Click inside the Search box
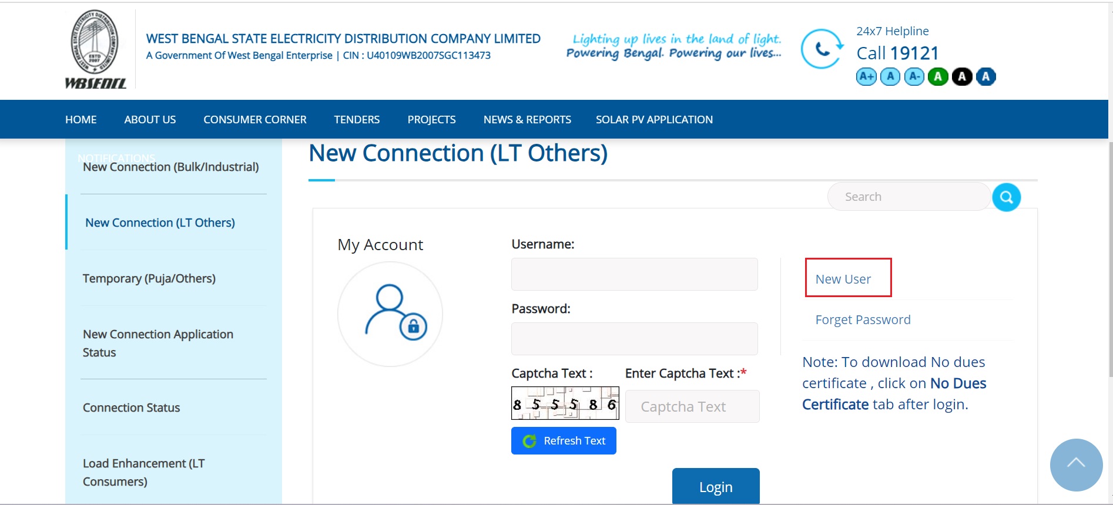Image resolution: width=1113 pixels, height=505 pixels. (908, 196)
